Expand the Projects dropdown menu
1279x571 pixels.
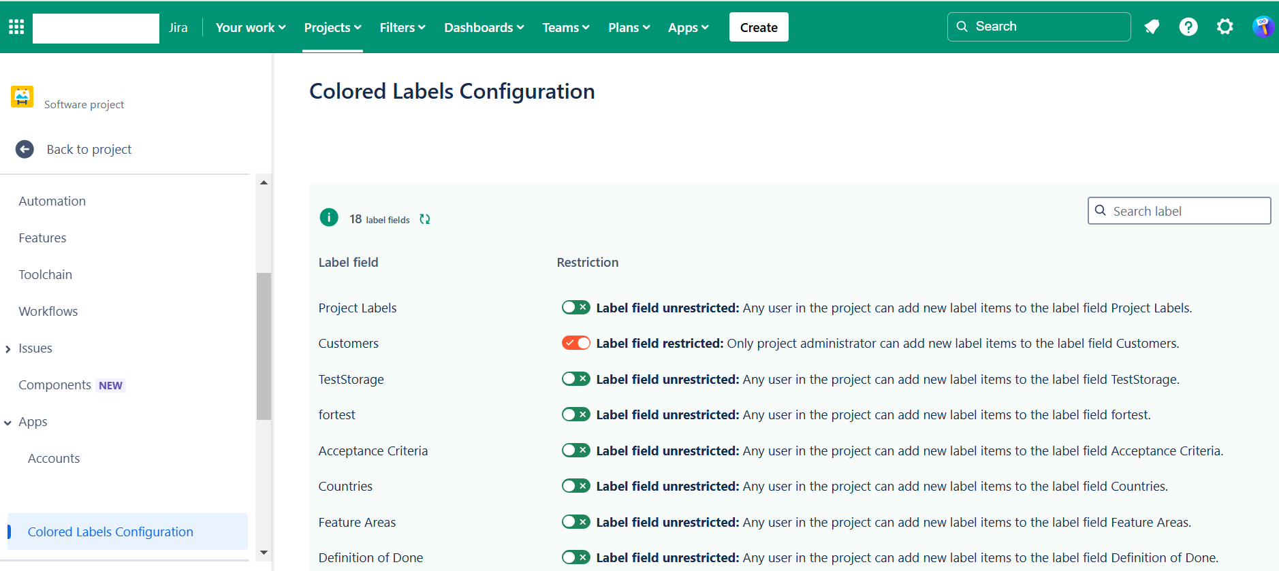(x=332, y=27)
